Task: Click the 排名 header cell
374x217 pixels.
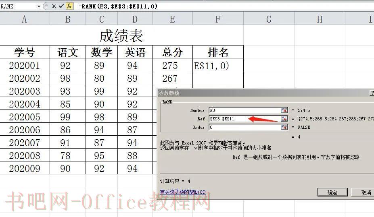Action: point(218,52)
